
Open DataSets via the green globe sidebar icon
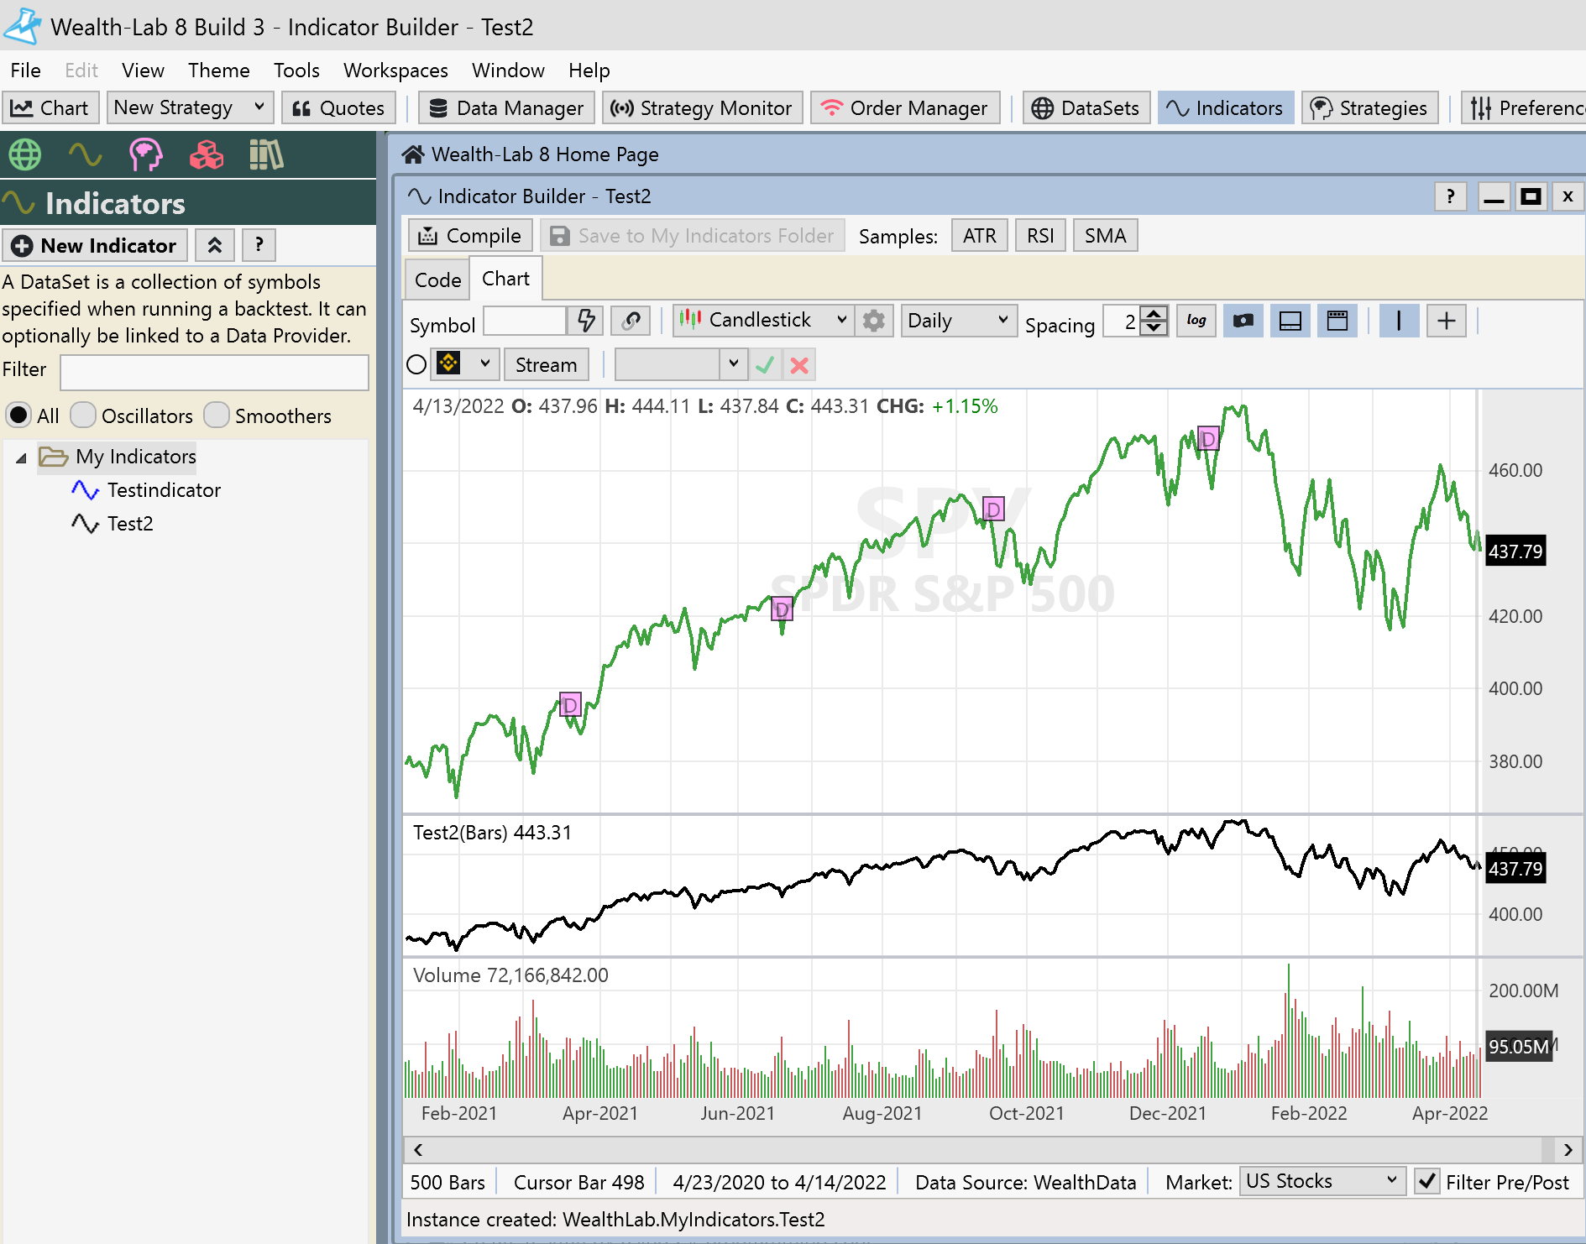[x=24, y=154]
